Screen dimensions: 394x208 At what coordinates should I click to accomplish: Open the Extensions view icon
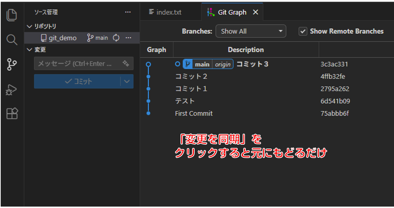tap(12, 114)
